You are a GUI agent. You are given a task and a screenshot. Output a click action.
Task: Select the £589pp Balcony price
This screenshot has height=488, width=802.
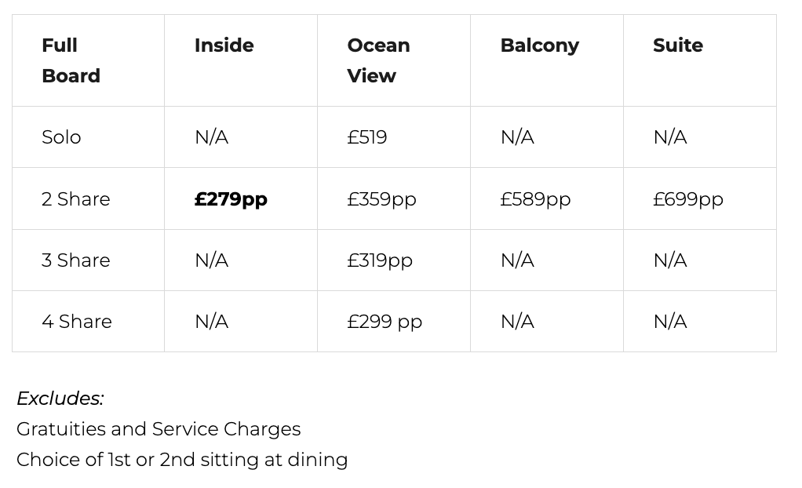(535, 199)
